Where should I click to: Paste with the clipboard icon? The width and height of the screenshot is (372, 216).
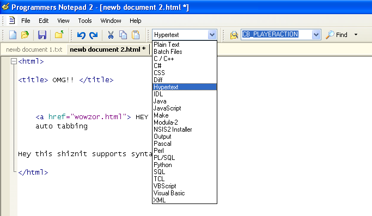pyautogui.click(x=136, y=35)
